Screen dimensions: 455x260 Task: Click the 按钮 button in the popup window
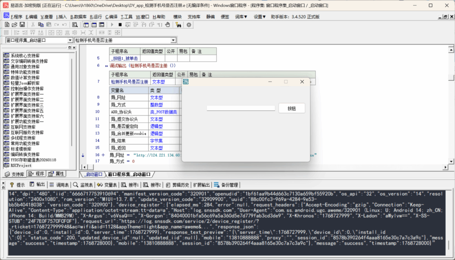click(x=291, y=108)
